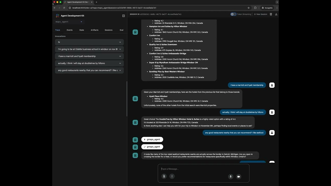Open the maps_agent app selector dropdown
331x186 pixels.
[69, 22]
